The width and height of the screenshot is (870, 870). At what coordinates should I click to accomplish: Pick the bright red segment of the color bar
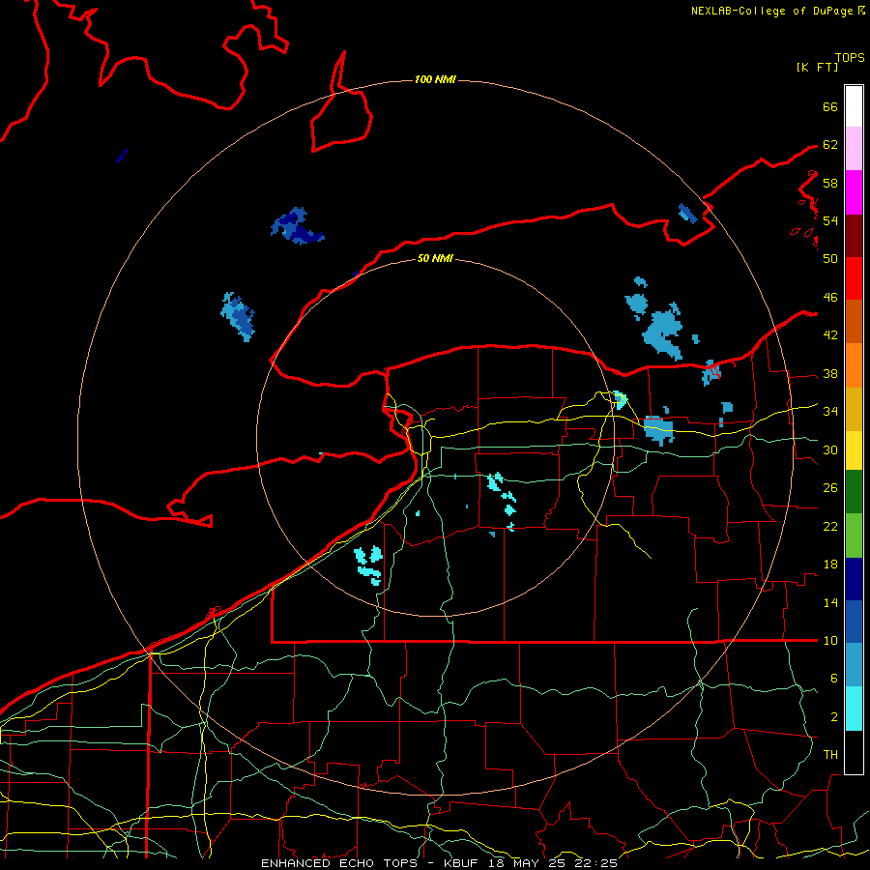(x=854, y=278)
